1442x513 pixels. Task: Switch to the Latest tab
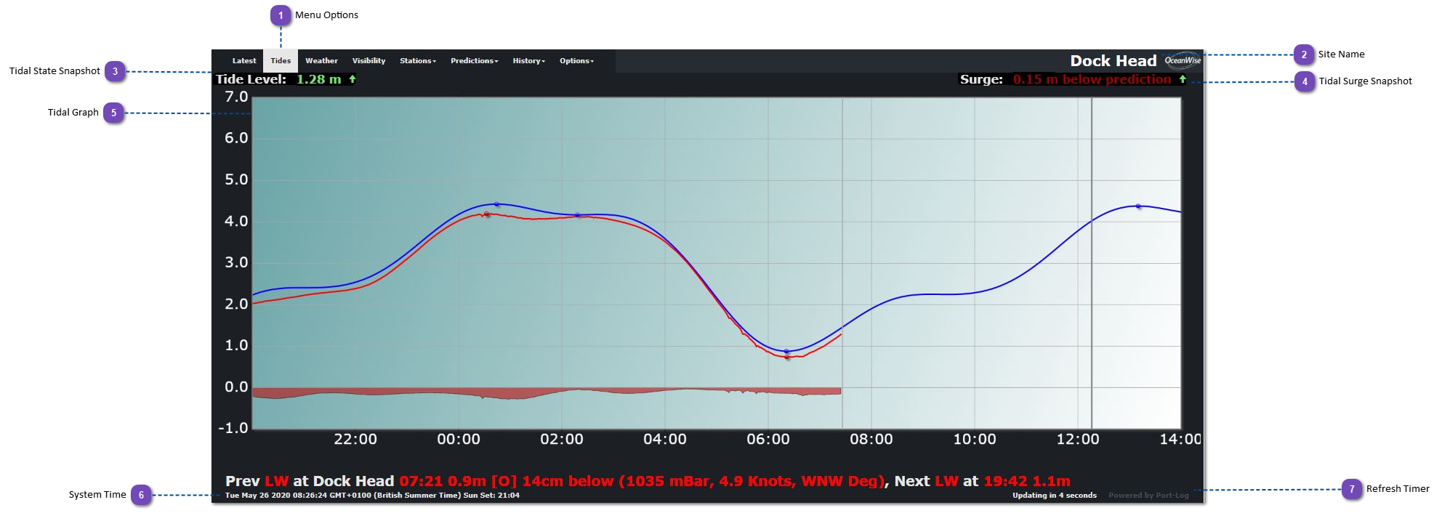244,61
